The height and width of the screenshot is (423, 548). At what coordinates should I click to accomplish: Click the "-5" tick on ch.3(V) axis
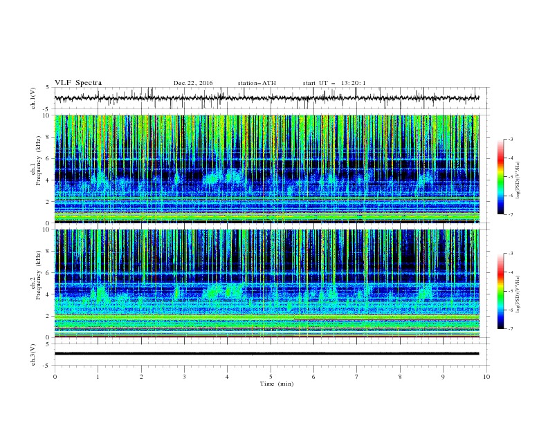(x=47, y=366)
